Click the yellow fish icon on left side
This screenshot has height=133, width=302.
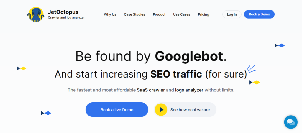22,68
